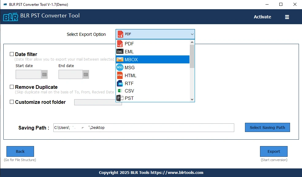Select the CSV format icon

click(x=120, y=91)
